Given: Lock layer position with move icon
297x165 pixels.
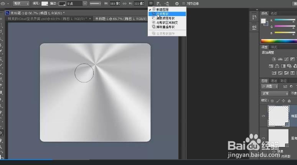Looking at the screenshot, I should (x=283, y=101).
